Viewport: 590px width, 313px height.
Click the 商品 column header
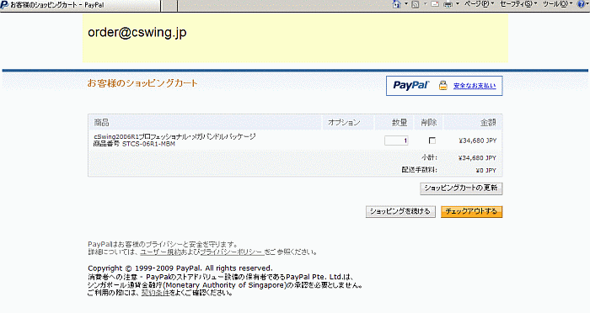[101, 123]
